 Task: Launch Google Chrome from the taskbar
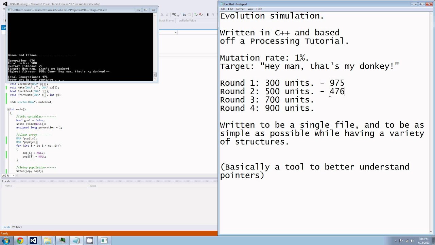point(20,241)
